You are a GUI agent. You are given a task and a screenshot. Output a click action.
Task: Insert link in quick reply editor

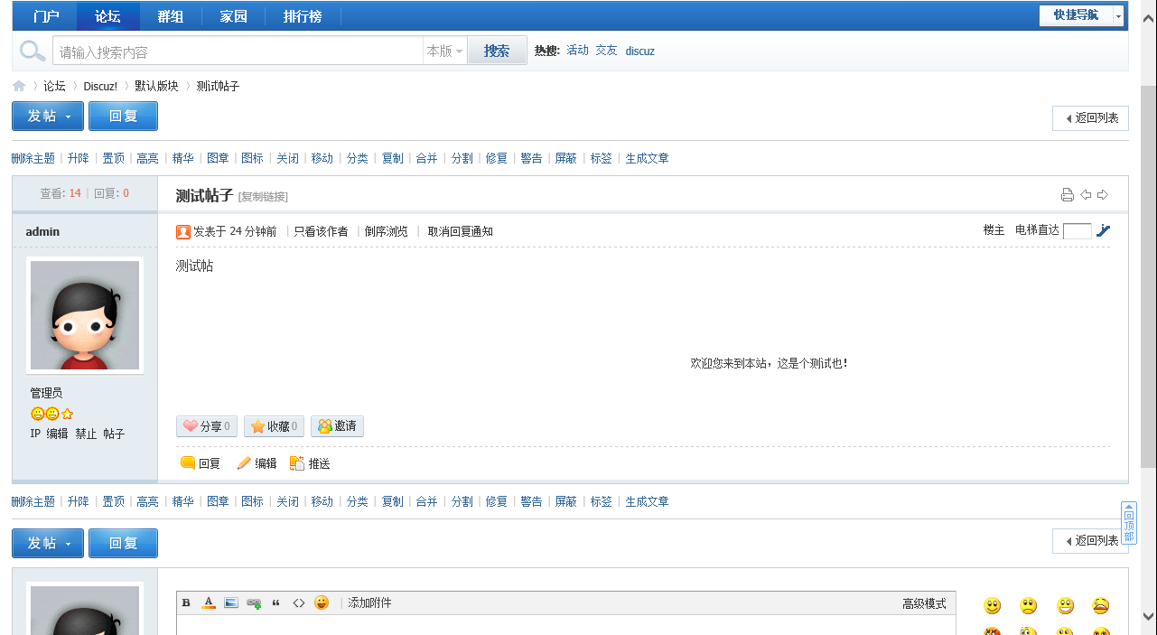(x=254, y=603)
